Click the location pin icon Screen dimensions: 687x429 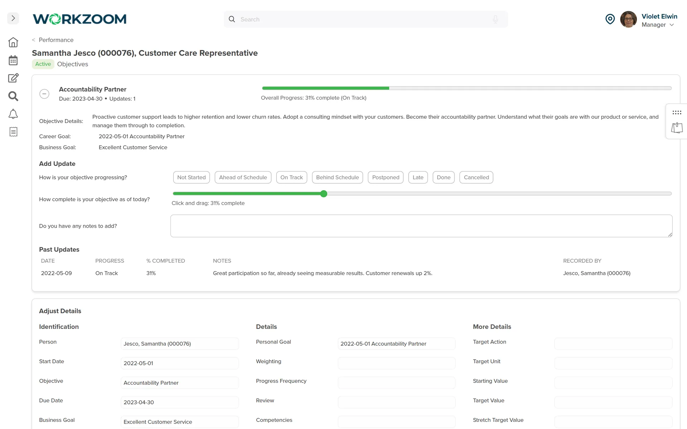pos(610,19)
